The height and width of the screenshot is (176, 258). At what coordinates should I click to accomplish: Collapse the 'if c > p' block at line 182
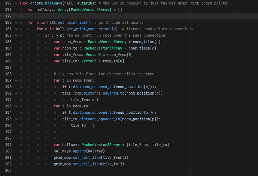click(16, 36)
